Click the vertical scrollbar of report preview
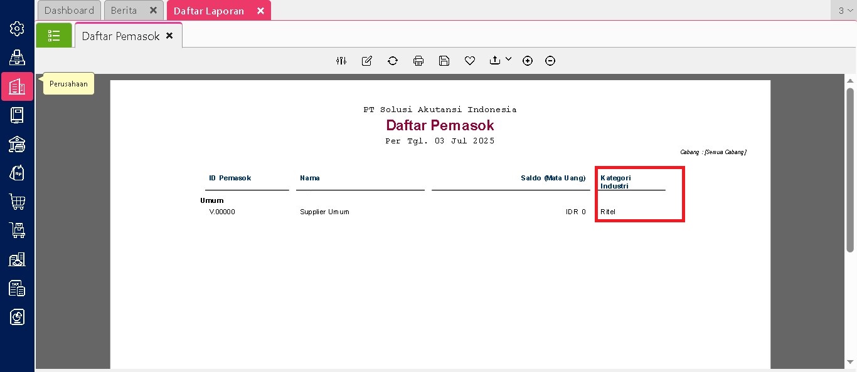 tap(850, 169)
